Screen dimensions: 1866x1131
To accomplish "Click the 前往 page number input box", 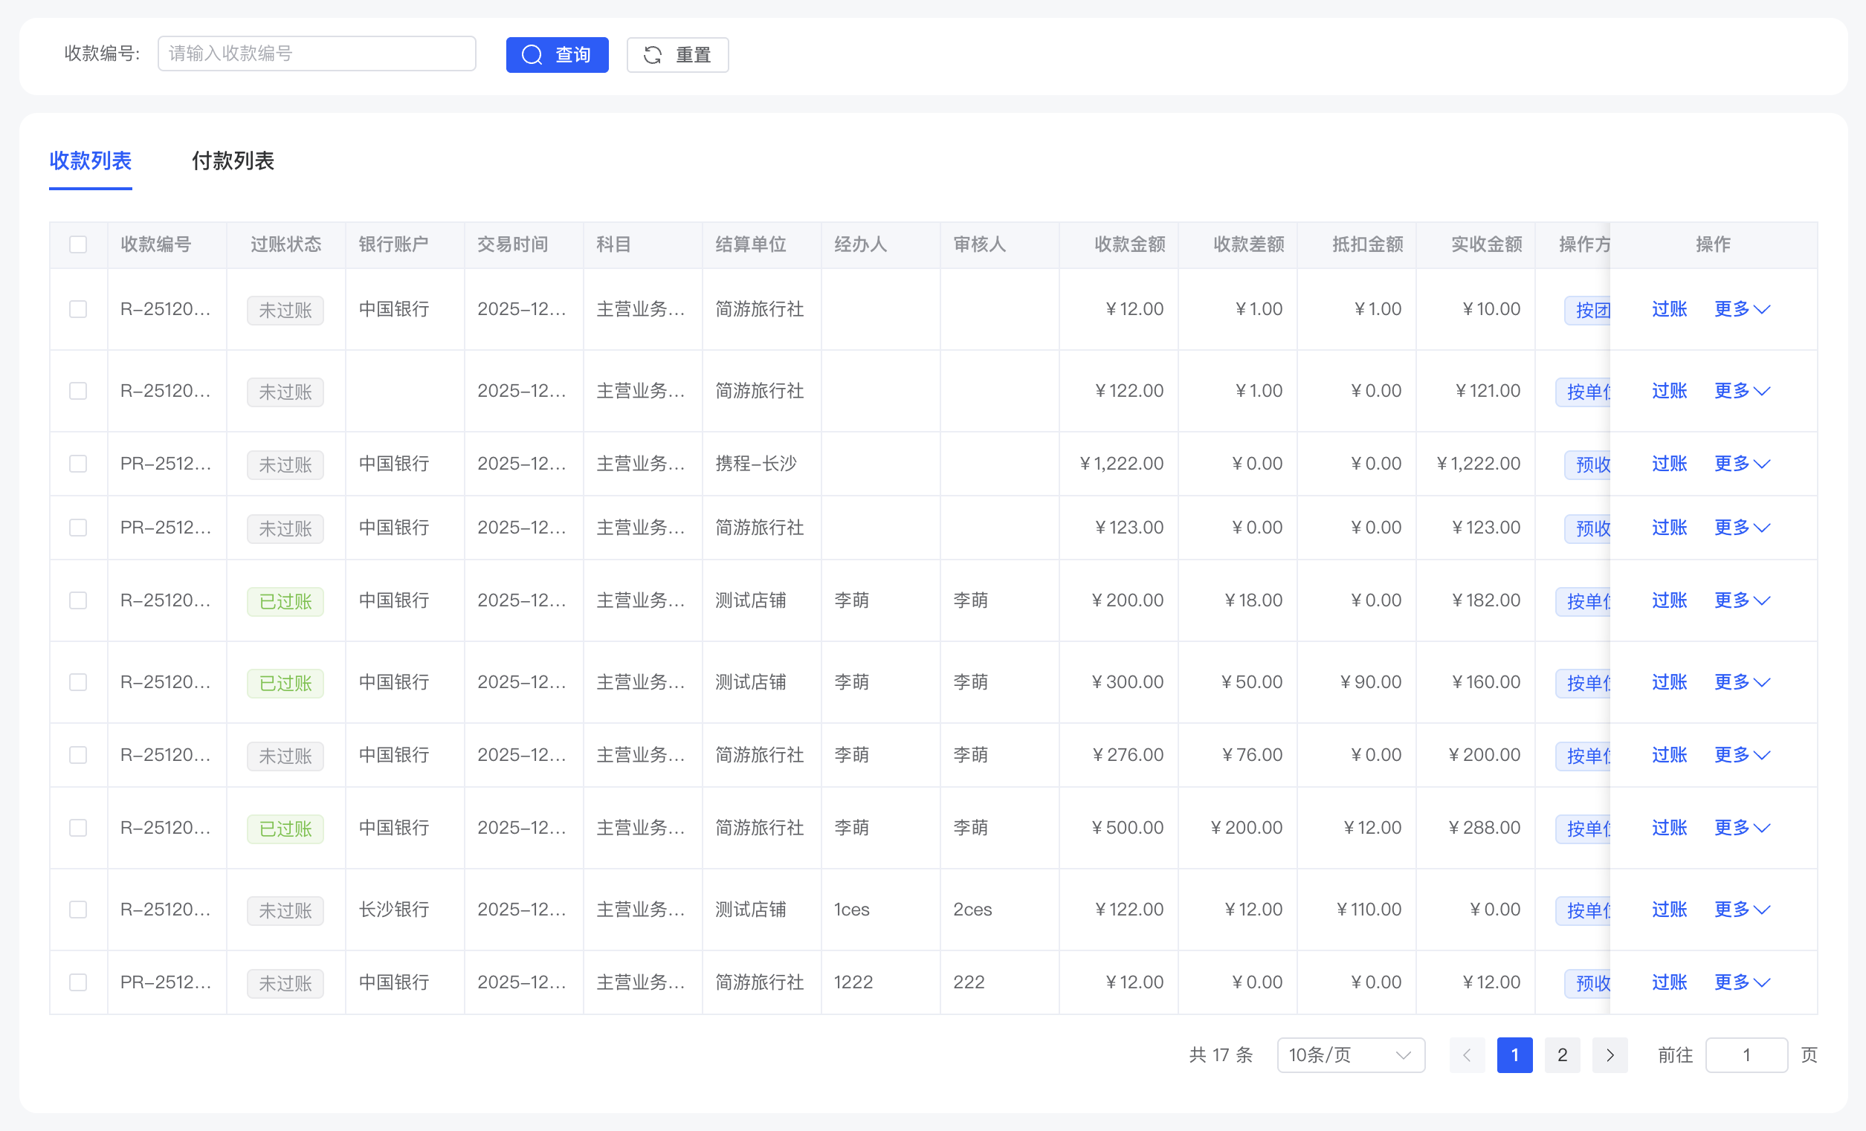I will tap(1746, 1054).
